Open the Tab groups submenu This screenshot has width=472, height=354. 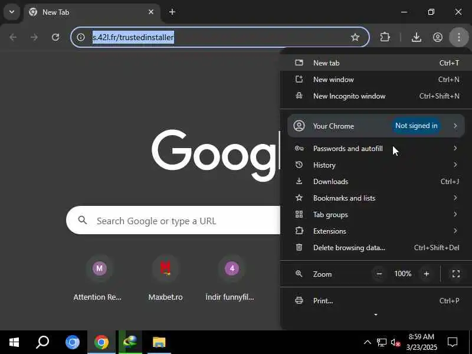pos(376,215)
